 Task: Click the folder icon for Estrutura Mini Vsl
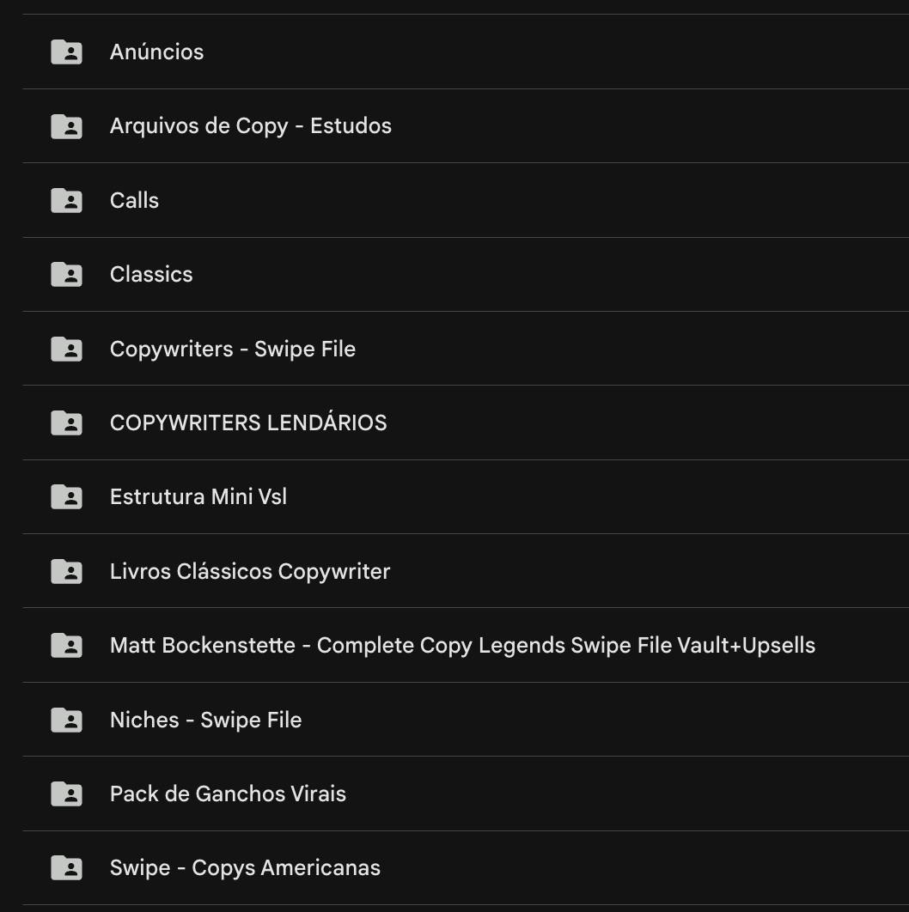tap(66, 497)
